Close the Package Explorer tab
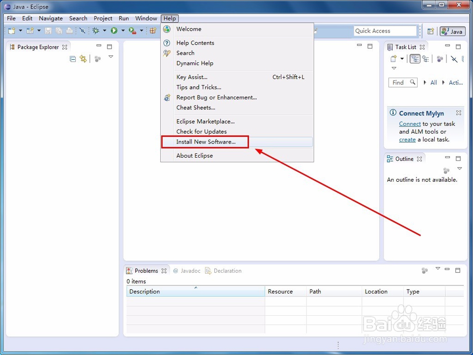Viewport: 473px width, 355px height. click(64, 47)
